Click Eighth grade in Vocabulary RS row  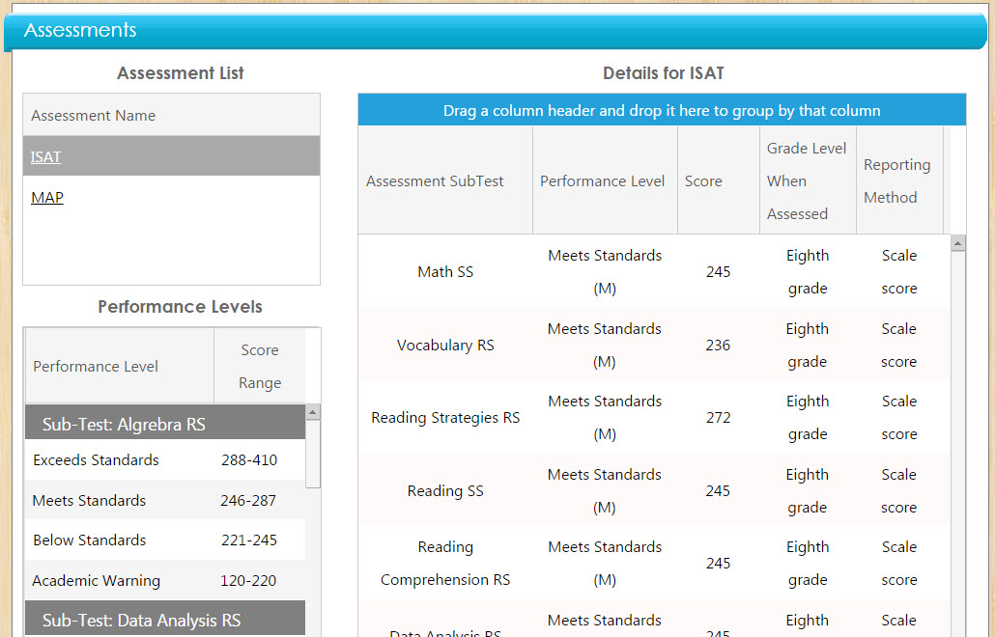808,345
